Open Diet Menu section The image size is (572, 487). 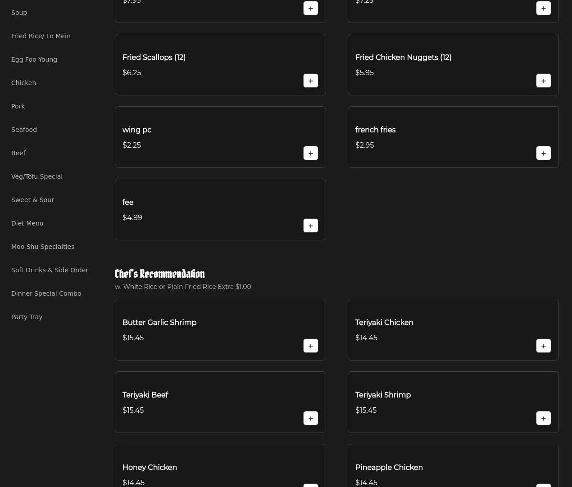[27, 223]
